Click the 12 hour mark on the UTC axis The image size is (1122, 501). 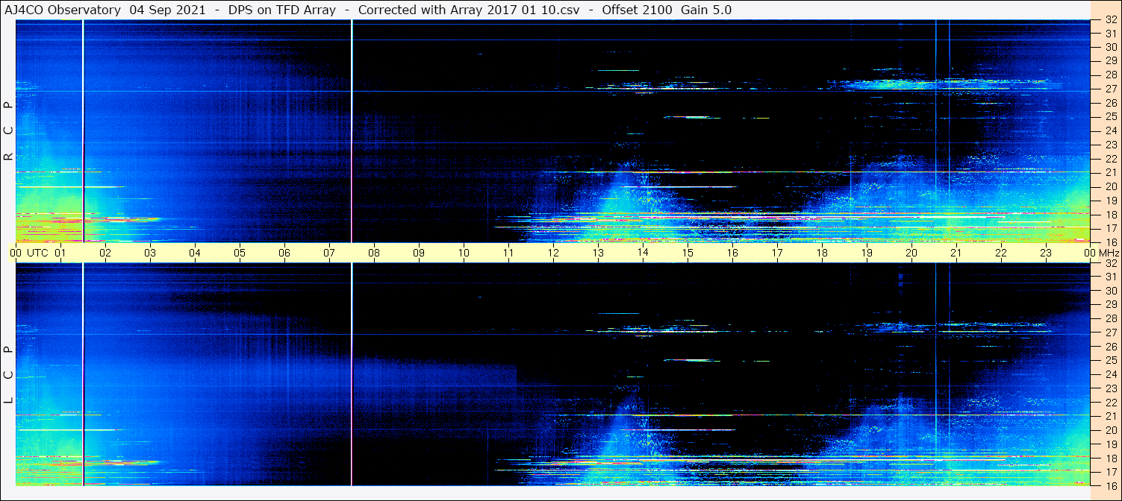coord(553,253)
